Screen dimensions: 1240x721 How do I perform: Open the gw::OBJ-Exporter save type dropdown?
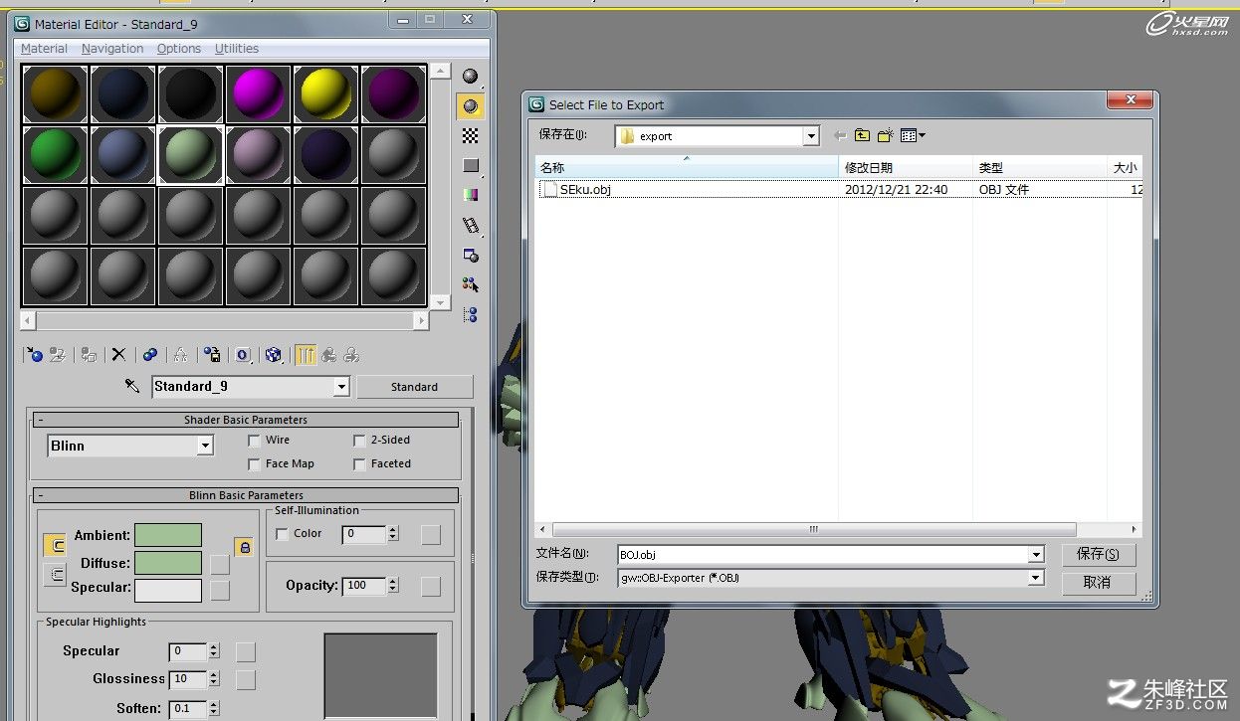point(1036,578)
